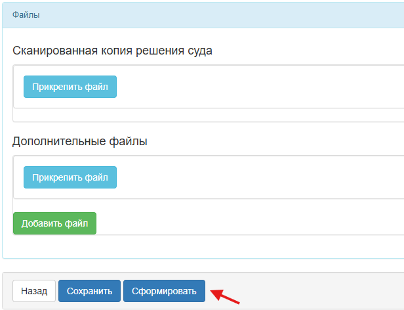Viewport: 404px width, 310px height.
Task: Click the green Добавить файл button
Action: point(54,223)
